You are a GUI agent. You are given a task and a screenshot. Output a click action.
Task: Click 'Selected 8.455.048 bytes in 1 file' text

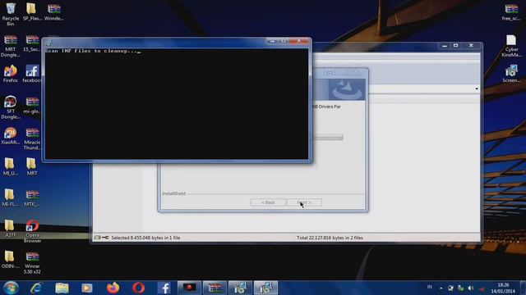pos(145,238)
